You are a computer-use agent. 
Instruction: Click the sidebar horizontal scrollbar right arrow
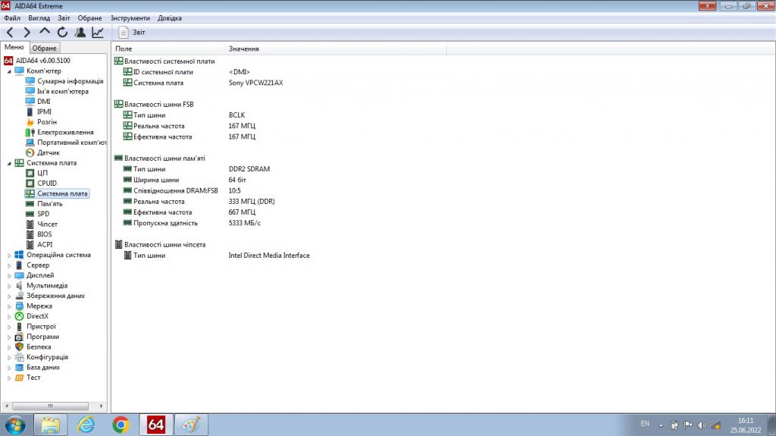point(101,406)
